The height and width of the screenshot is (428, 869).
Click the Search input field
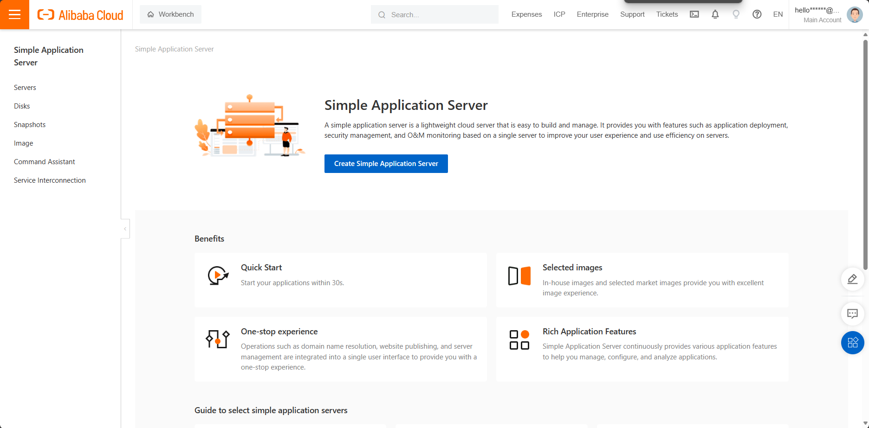click(434, 14)
